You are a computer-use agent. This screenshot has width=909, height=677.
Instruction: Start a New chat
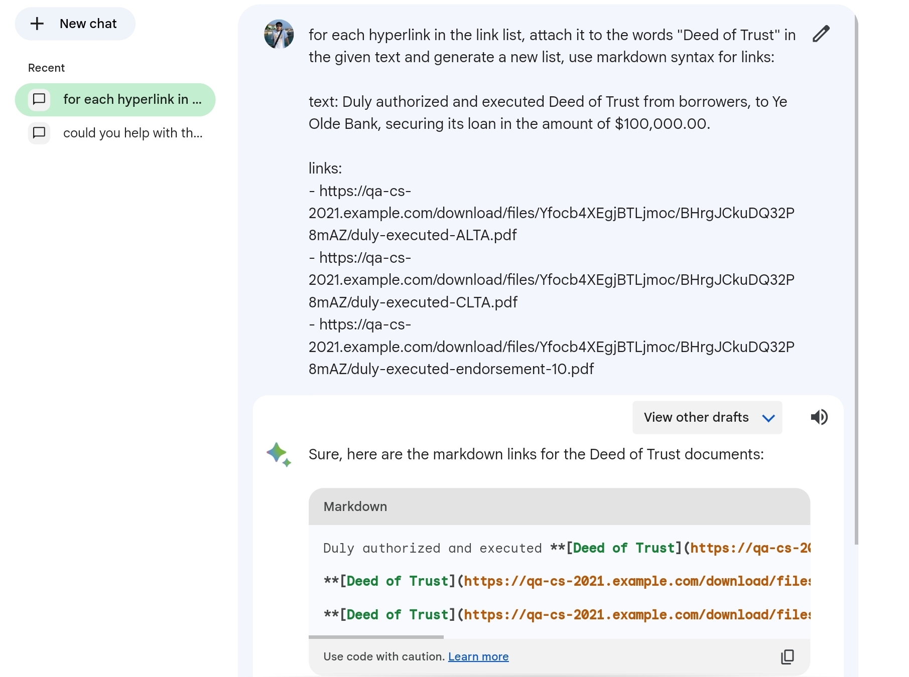click(75, 24)
